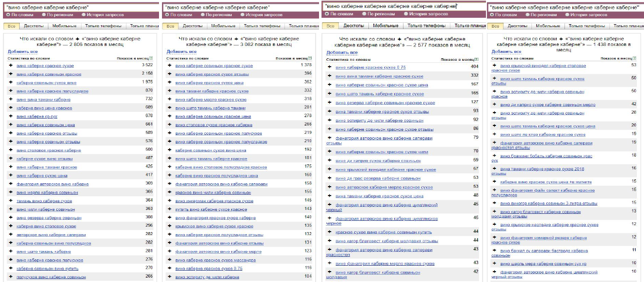Click plus icon next to 'вино де грас резерва каберне совиньон'
This screenshot has width=644, height=282.
(x=330, y=178)
